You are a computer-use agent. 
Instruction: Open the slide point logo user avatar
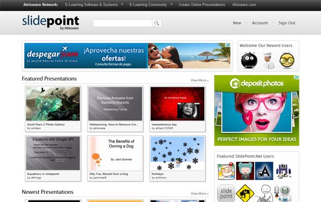(x=226, y=193)
